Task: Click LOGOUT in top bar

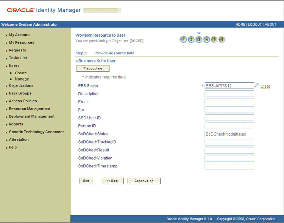Action: point(255,25)
